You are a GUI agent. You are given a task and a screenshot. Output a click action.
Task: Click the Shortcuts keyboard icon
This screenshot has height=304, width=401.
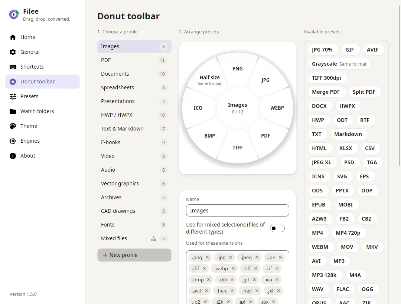coord(13,67)
